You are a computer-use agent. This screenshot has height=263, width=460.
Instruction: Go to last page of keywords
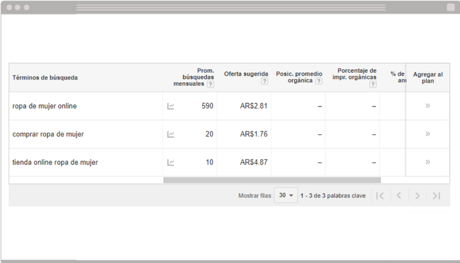[x=436, y=195]
